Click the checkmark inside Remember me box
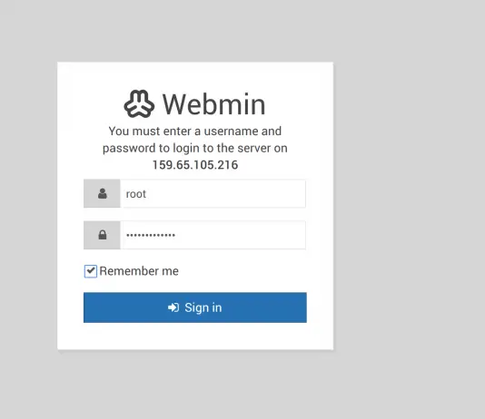 (x=91, y=271)
